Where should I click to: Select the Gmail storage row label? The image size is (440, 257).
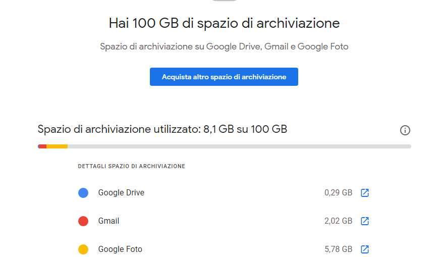coord(108,221)
